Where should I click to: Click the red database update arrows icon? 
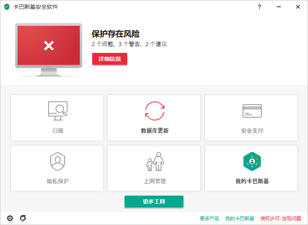point(155,111)
